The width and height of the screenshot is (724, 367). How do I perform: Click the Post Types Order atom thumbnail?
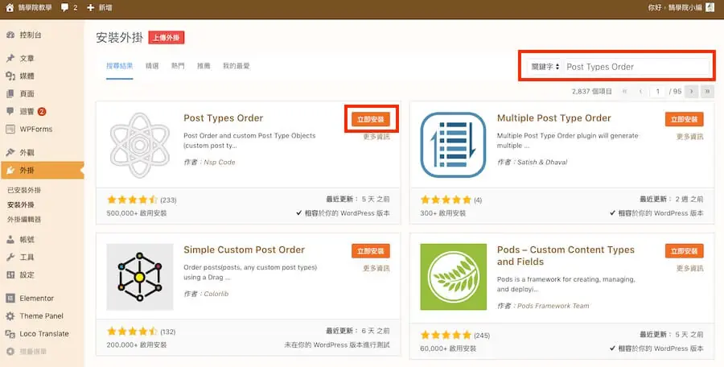click(x=140, y=145)
